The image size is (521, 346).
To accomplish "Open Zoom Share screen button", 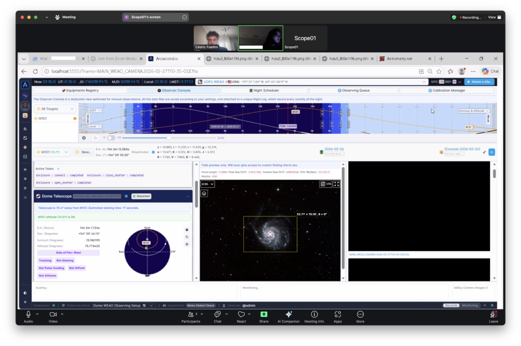I will (264, 314).
